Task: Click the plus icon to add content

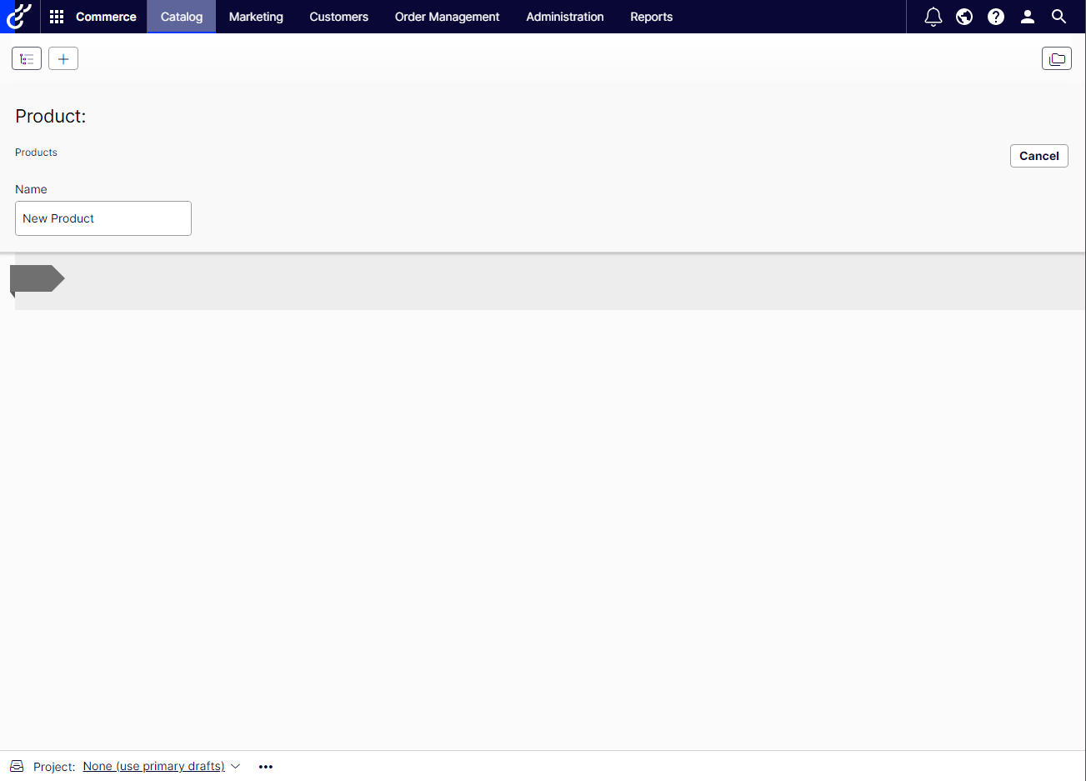Action: point(63,58)
